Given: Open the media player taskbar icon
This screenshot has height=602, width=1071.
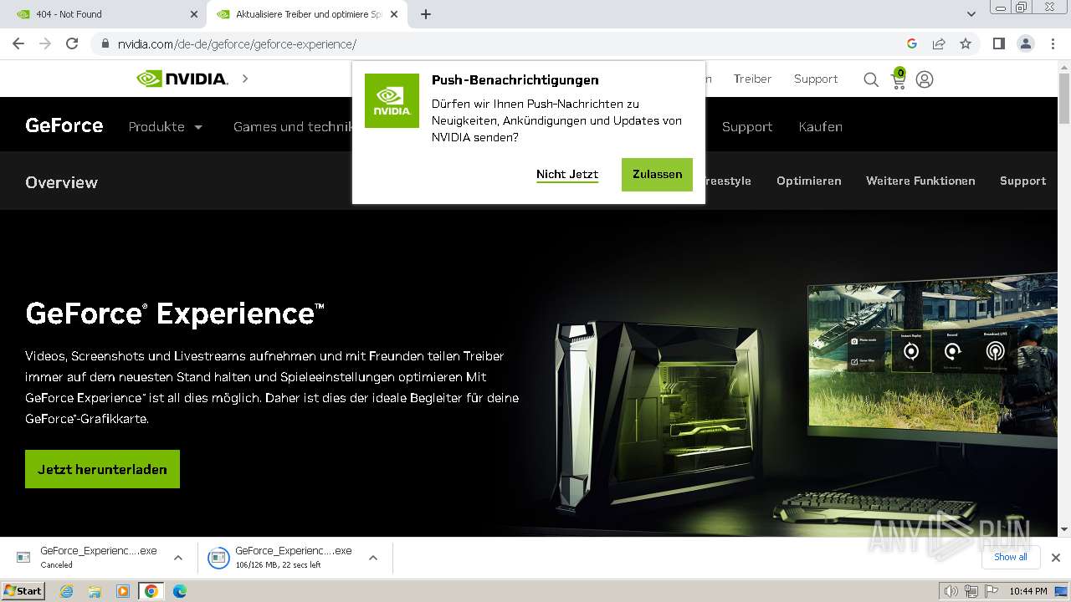Looking at the screenshot, I should (123, 591).
